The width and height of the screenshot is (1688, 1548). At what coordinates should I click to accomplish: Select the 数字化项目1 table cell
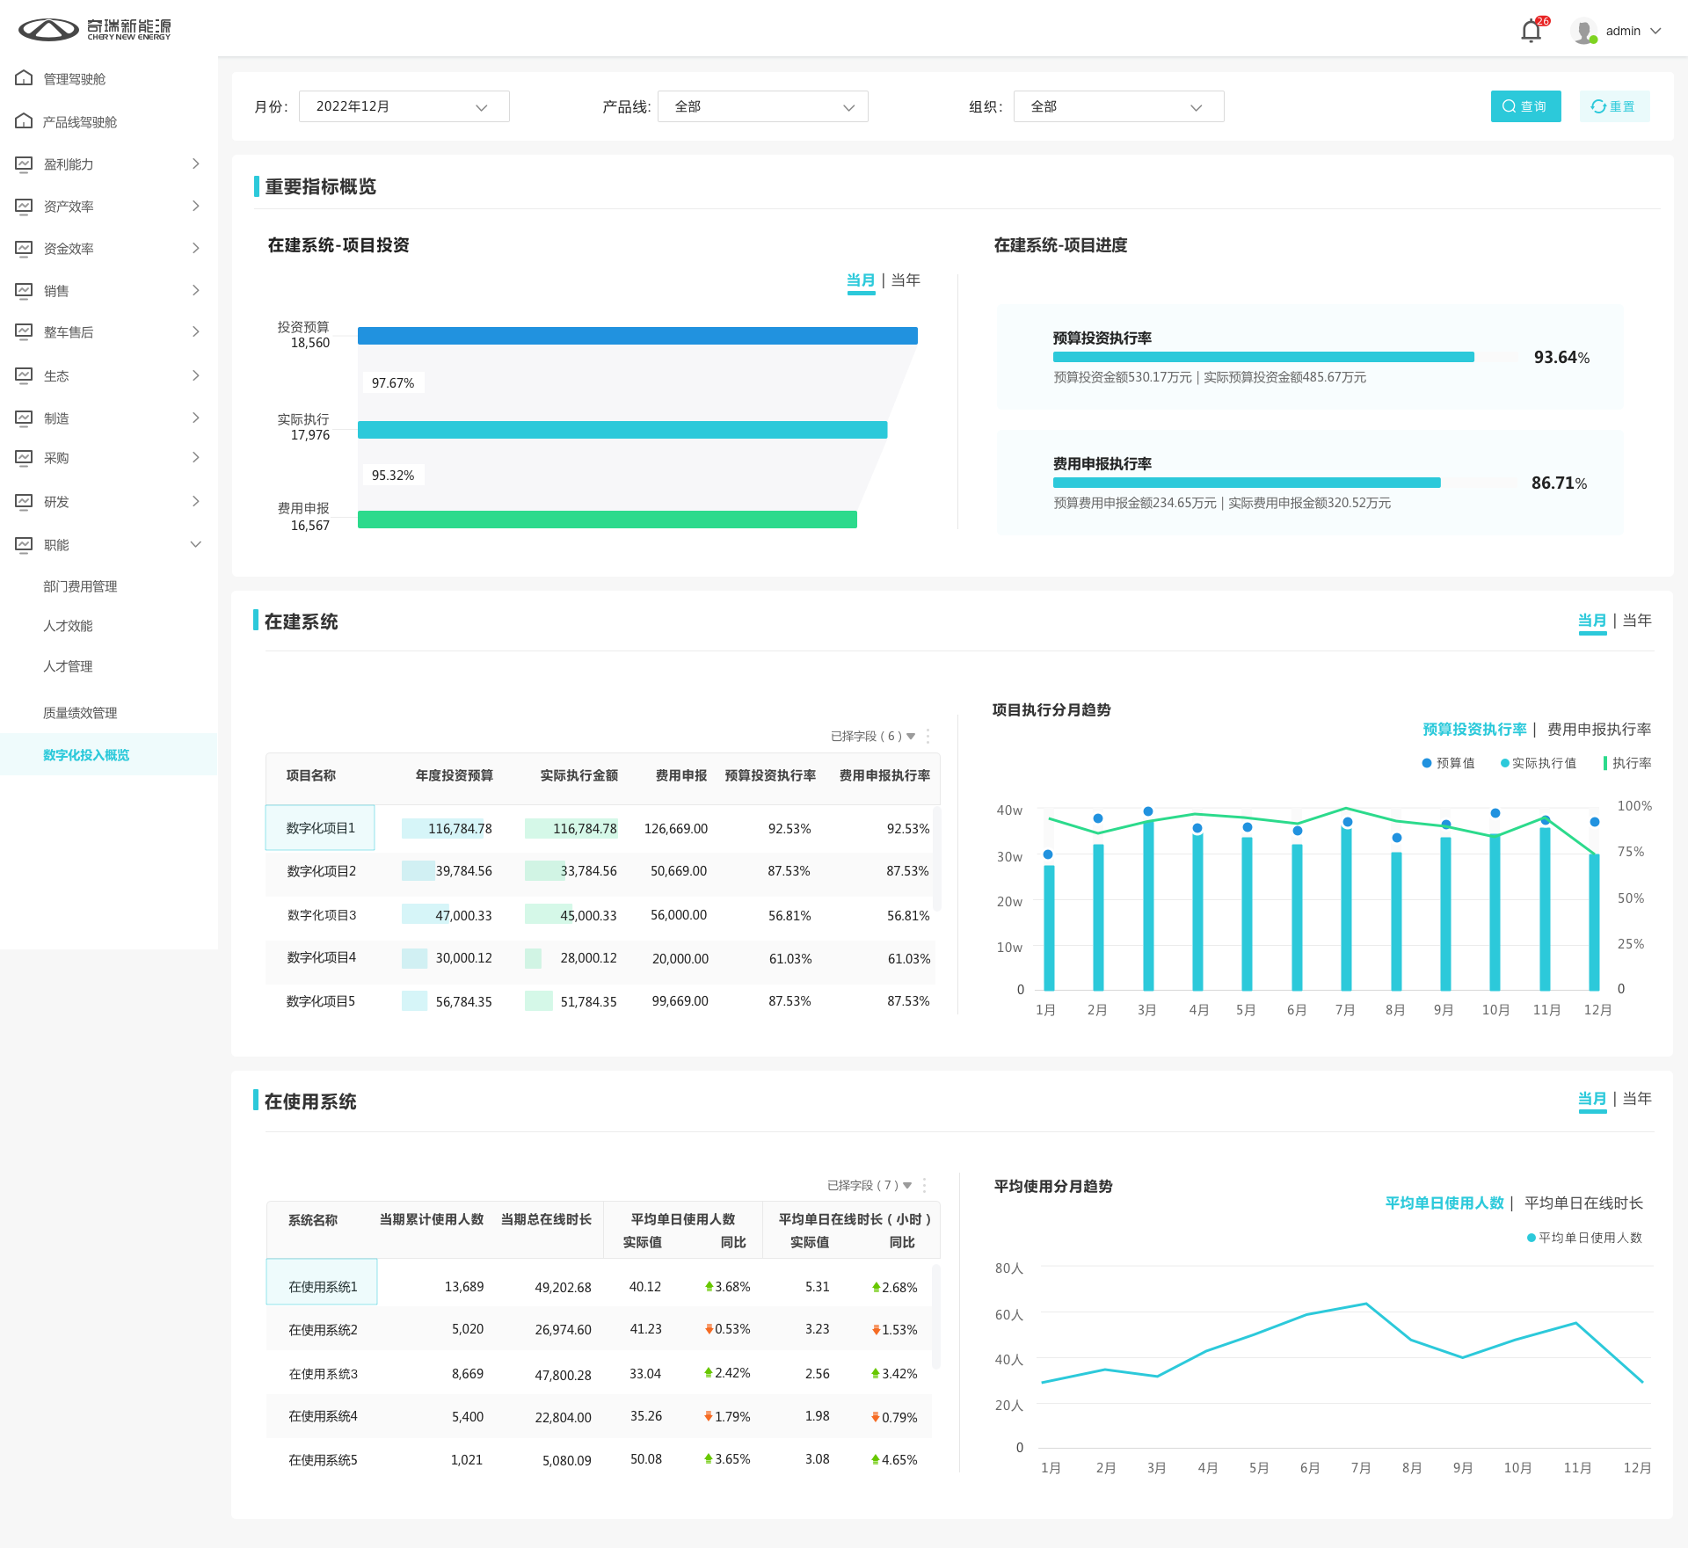tap(320, 828)
